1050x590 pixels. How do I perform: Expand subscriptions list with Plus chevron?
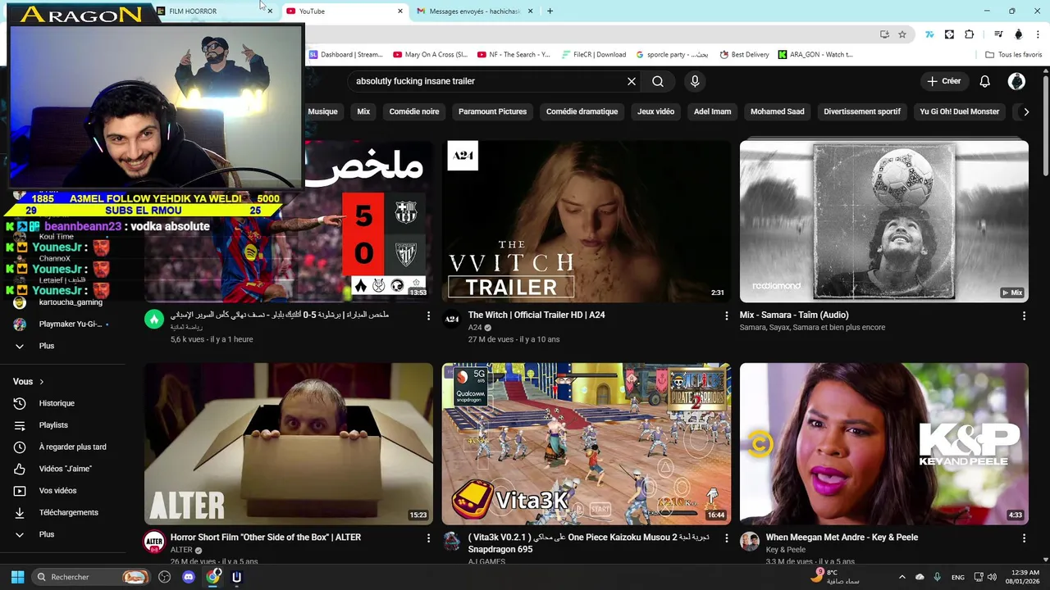20,346
